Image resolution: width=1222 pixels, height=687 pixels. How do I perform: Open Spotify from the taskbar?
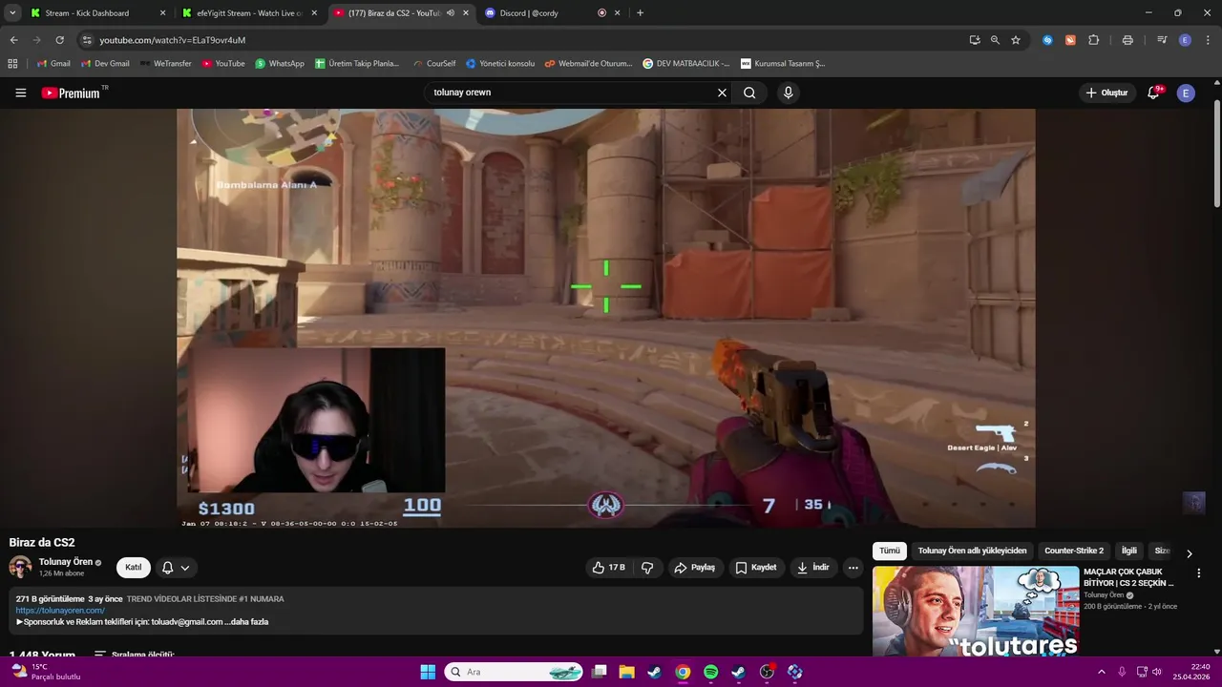click(x=710, y=672)
